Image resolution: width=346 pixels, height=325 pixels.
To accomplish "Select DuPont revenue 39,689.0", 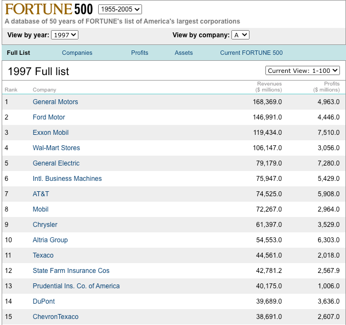I will click(x=269, y=301).
